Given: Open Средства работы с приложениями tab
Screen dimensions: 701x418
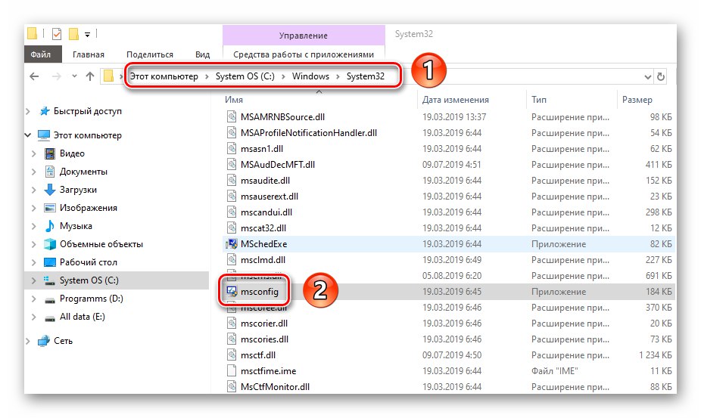Looking at the screenshot, I should point(304,54).
